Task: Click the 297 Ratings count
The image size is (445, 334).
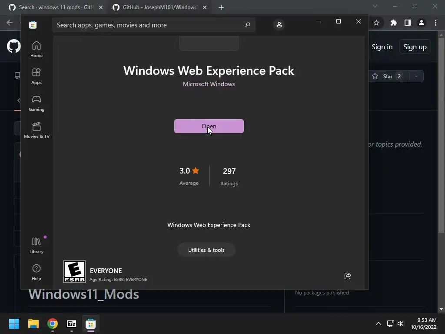Action: (x=229, y=176)
